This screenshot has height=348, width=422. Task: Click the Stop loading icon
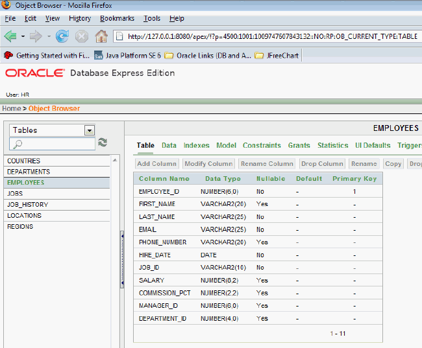click(81, 36)
